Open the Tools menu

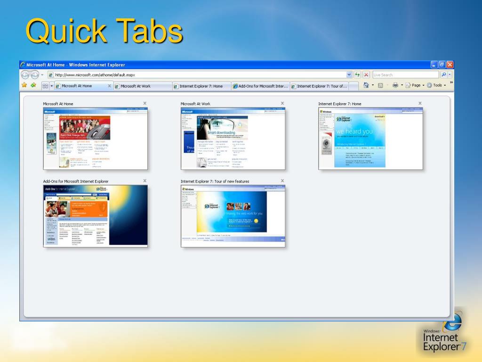436,85
